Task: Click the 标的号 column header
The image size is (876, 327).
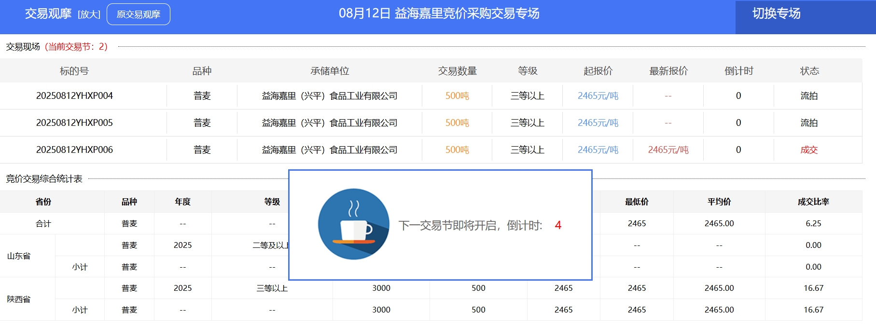Action: pyautogui.click(x=74, y=71)
